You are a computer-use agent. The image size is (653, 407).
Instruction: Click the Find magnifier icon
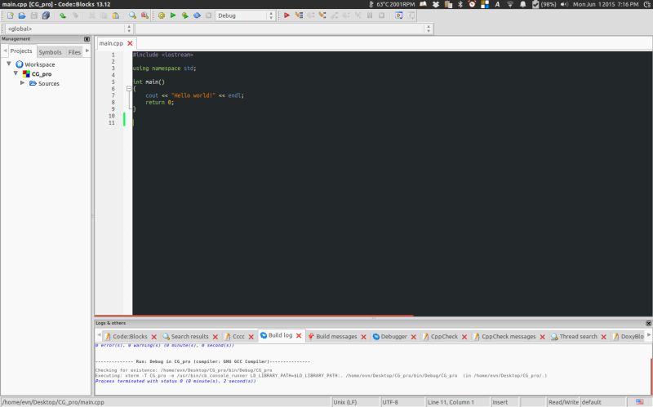[x=132, y=15]
